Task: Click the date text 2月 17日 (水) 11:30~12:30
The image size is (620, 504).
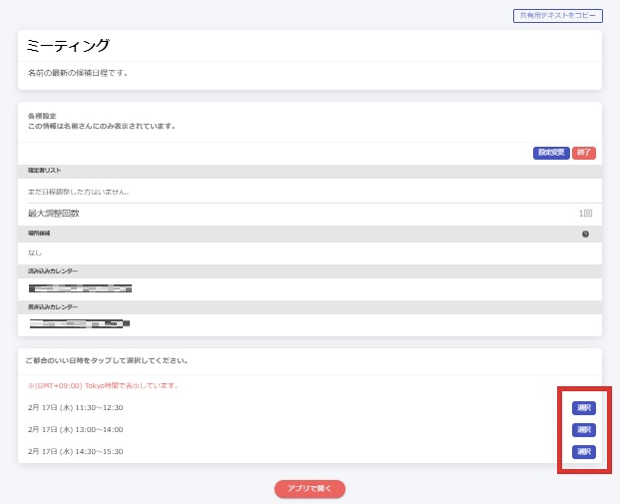Action: (x=76, y=407)
